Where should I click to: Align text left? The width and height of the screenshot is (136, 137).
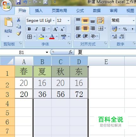click(78, 28)
